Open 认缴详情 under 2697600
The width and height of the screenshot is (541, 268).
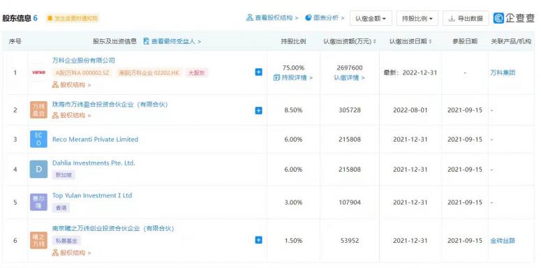[x=349, y=78]
